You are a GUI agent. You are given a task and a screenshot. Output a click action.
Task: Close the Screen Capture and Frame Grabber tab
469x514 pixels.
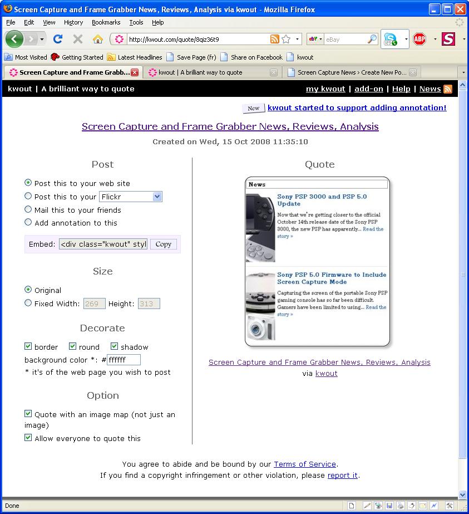(135, 72)
